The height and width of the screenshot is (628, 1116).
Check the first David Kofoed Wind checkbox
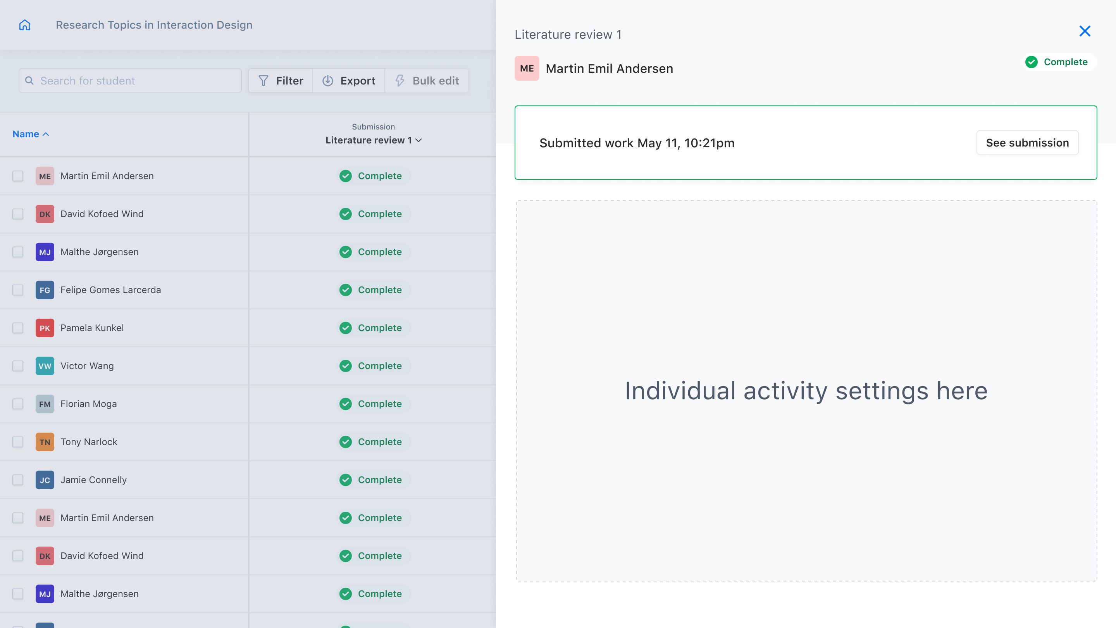pyautogui.click(x=18, y=214)
